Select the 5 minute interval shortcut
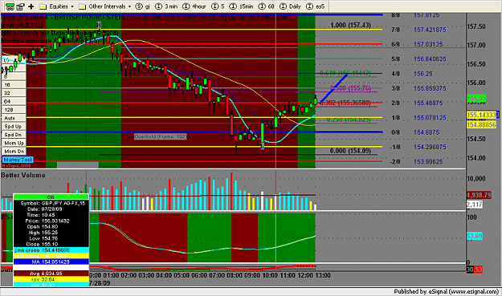 click(x=218, y=6)
